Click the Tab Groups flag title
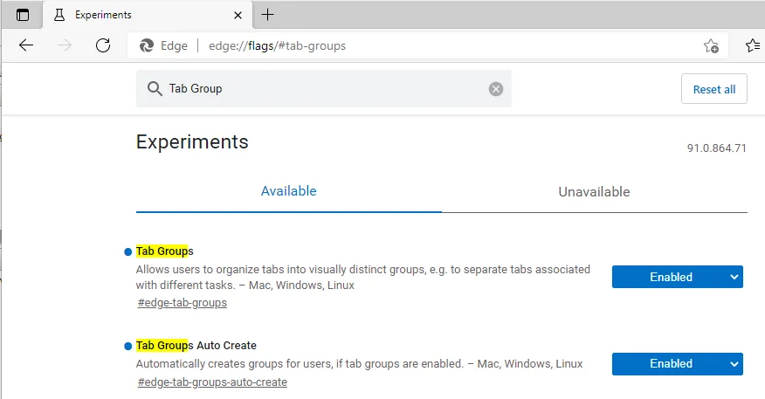Image resolution: width=765 pixels, height=399 pixels. [x=164, y=251]
